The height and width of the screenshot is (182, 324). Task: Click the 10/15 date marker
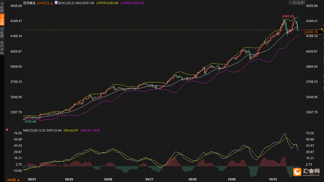(x=273, y=179)
